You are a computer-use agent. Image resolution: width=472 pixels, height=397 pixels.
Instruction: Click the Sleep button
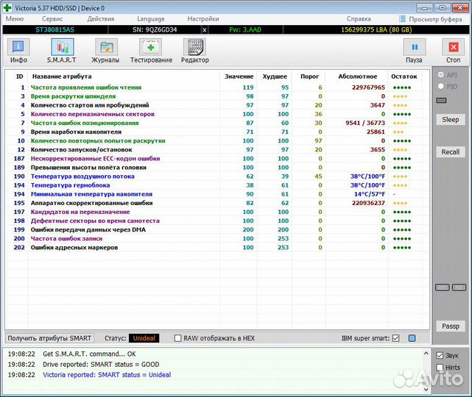point(451,120)
